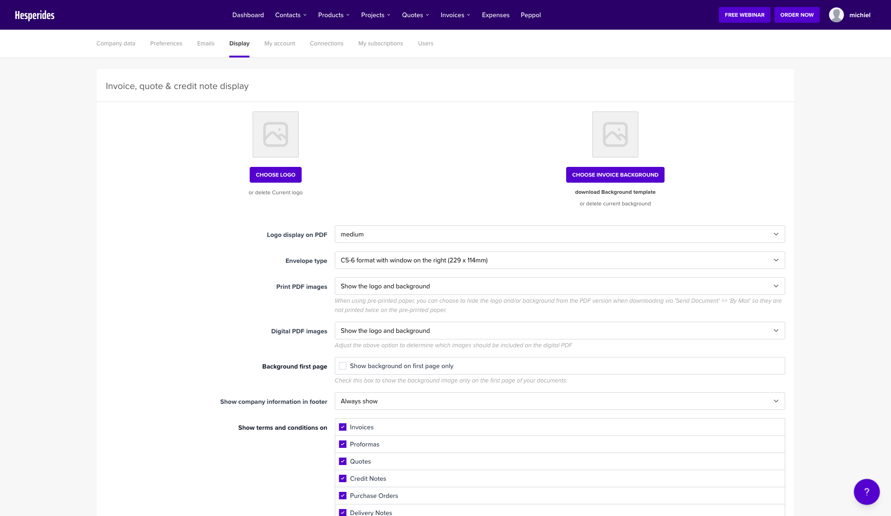Open the Envelope type dropdown
Image resolution: width=891 pixels, height=516 pixels.
pyautogui.click(x=560, y=260)
